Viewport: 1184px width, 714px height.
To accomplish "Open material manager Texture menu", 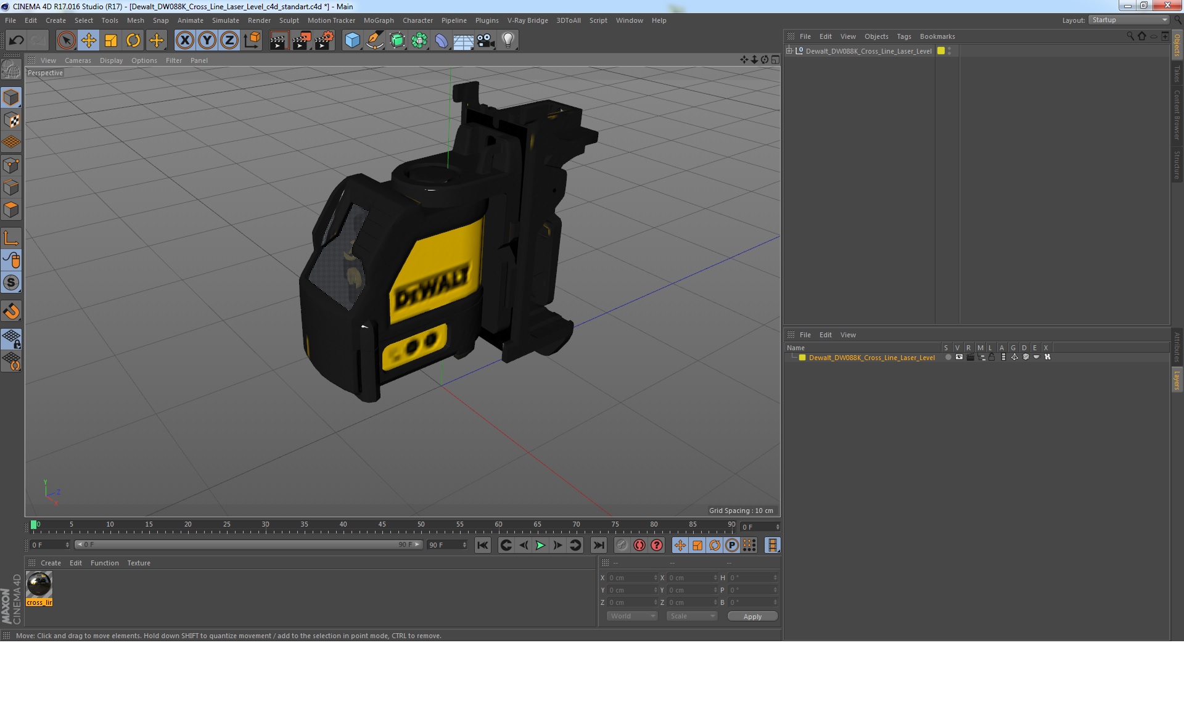I will tap(139, 563).
